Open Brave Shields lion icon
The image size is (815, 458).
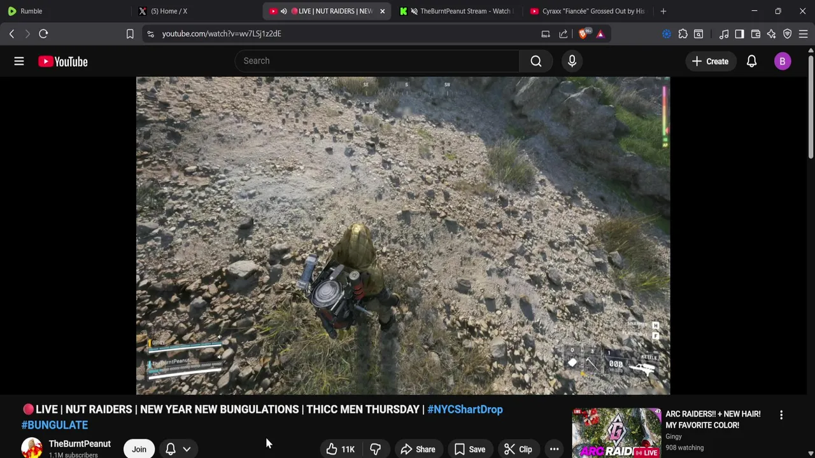click(583, 34)
